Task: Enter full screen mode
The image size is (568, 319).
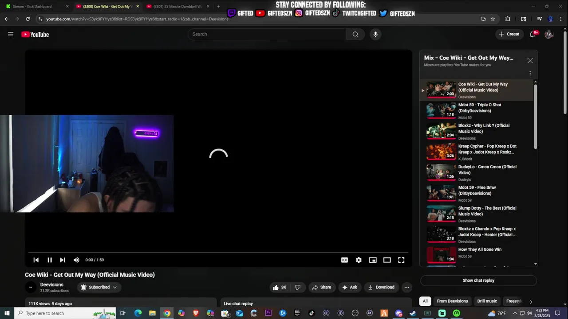Action: click(401, 260)
